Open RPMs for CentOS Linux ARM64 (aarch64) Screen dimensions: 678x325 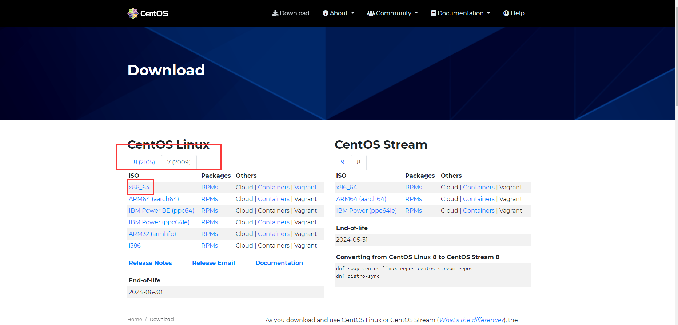tap(210, 199)
